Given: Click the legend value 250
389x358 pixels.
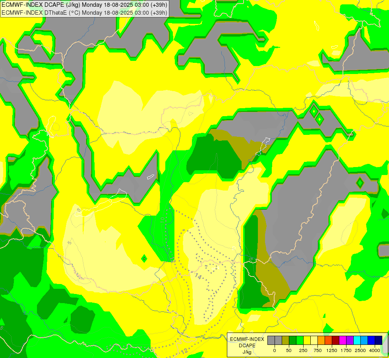Looking at the screenshot, I should (303, 350).
